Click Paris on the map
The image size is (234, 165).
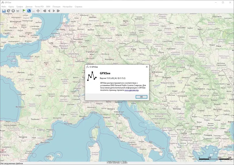click(46, 63)
